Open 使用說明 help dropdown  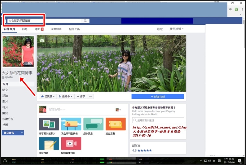pos(177,29)
